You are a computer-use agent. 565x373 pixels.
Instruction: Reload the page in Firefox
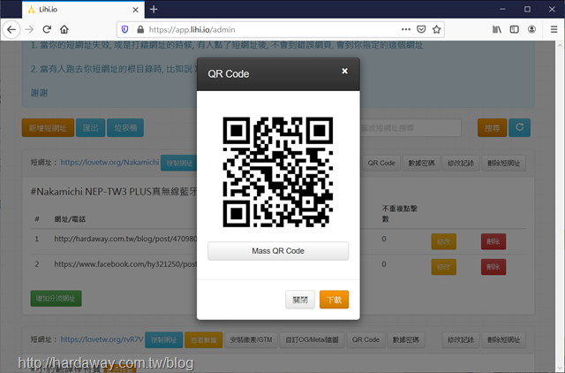tap(47, 29)
